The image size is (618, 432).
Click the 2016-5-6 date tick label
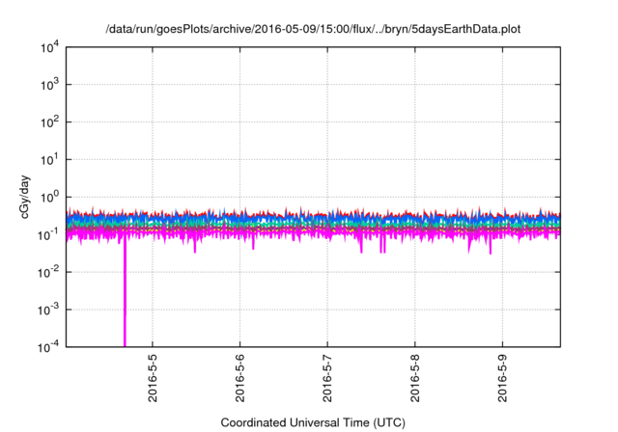click(x=240, y=378)
